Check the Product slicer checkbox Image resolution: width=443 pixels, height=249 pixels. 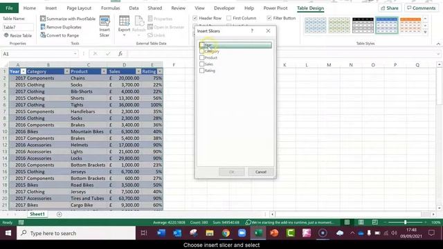[x=201, y=57]
